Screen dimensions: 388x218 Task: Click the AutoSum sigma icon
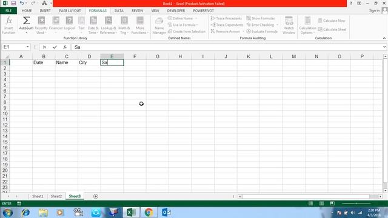(x=26, y=21)
